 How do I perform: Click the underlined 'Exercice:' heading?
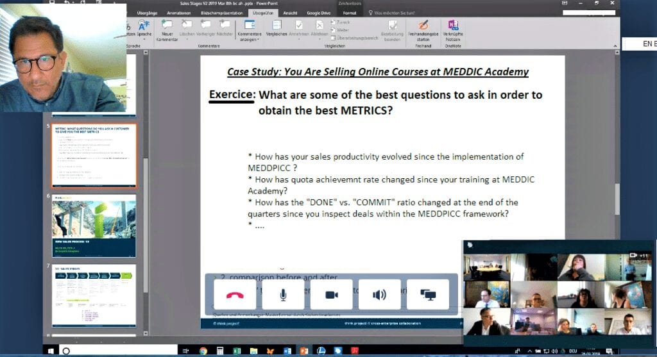(232, 95)
